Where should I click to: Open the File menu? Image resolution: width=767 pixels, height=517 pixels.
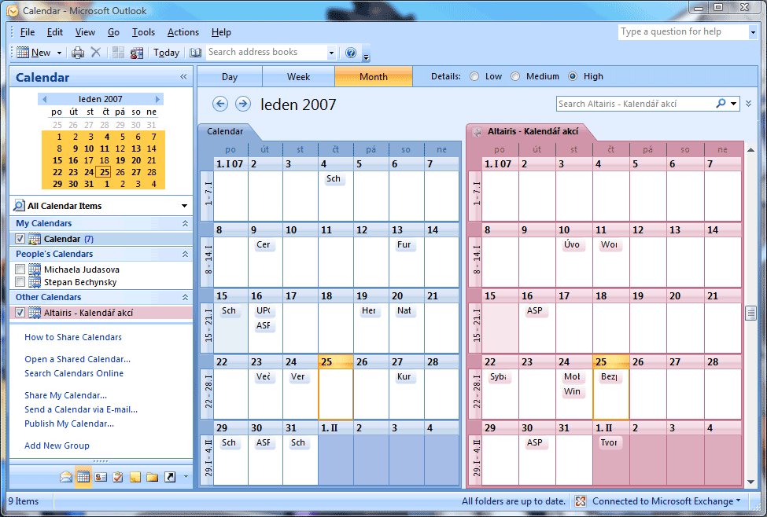pyautogui.click(x=28, y=32)
